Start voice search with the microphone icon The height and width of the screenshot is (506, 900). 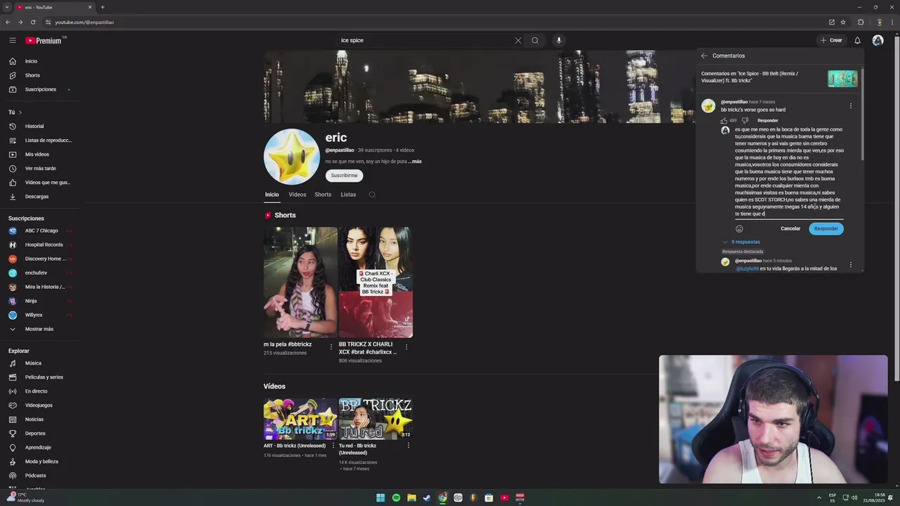(559, 41)
